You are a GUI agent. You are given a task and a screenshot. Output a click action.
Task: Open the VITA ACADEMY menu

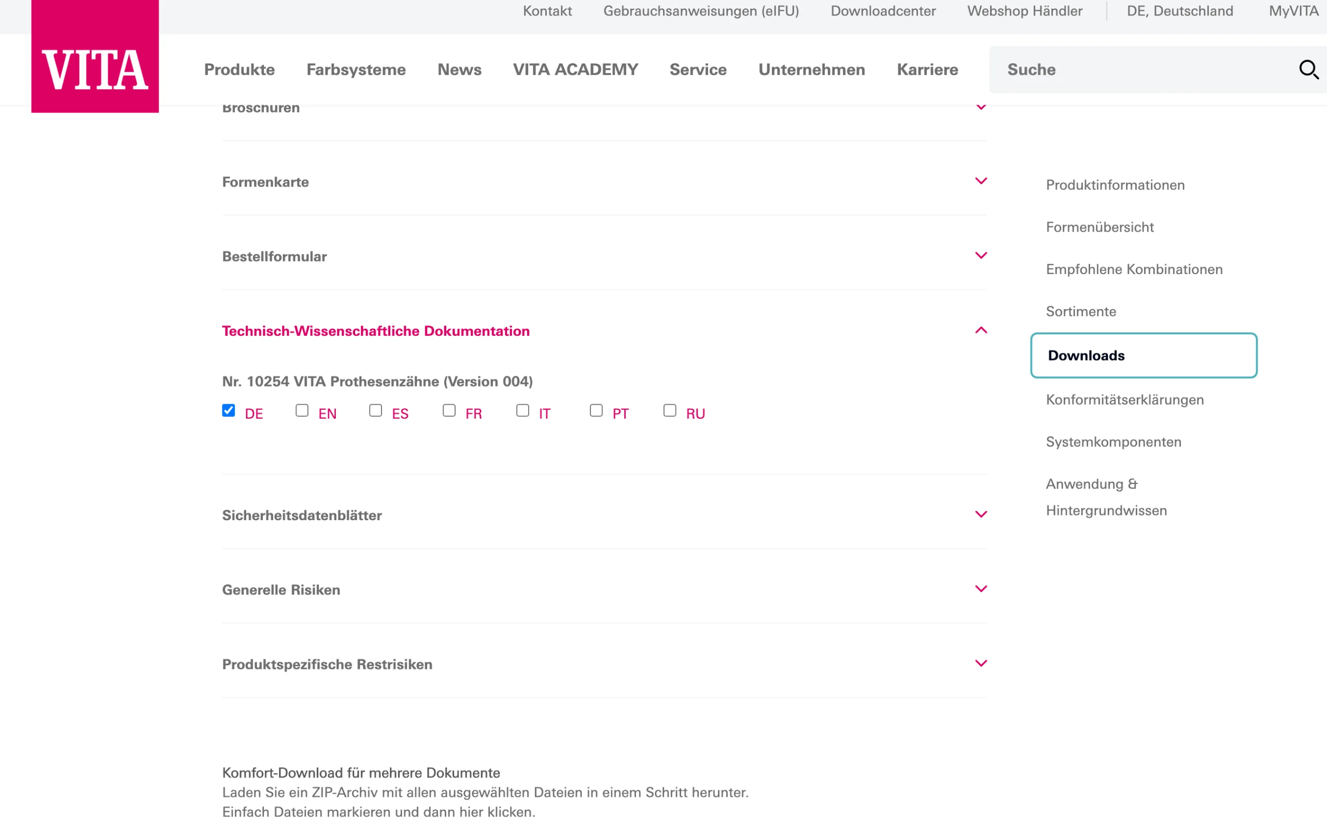[x=576, y=69]
